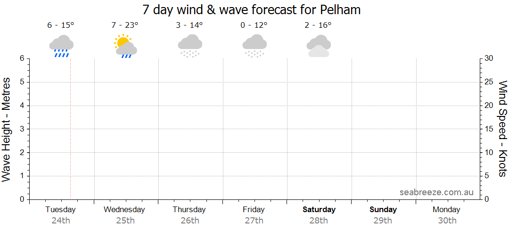The image size is (509, 231).
Task: Click the Wave Height - Metres axis title
Action: (7, 129)
